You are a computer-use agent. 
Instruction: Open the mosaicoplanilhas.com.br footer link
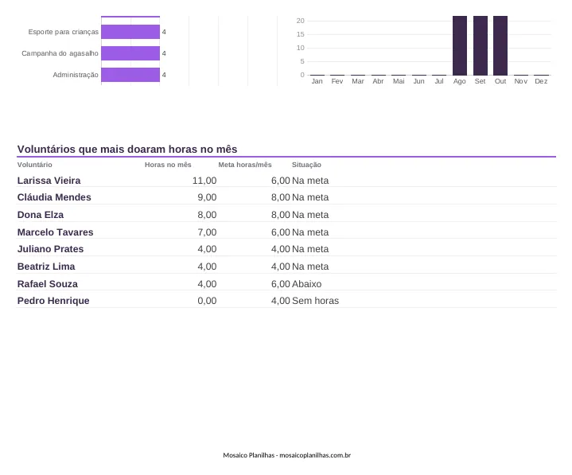(315, 455)
